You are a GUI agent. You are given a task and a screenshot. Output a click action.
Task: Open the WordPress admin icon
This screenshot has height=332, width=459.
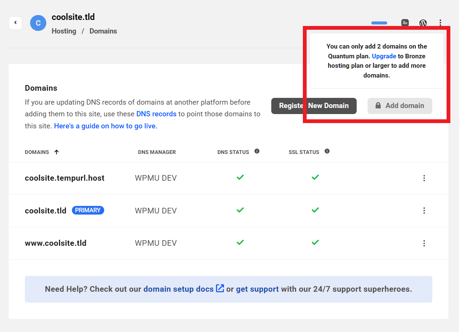[423, 23]
